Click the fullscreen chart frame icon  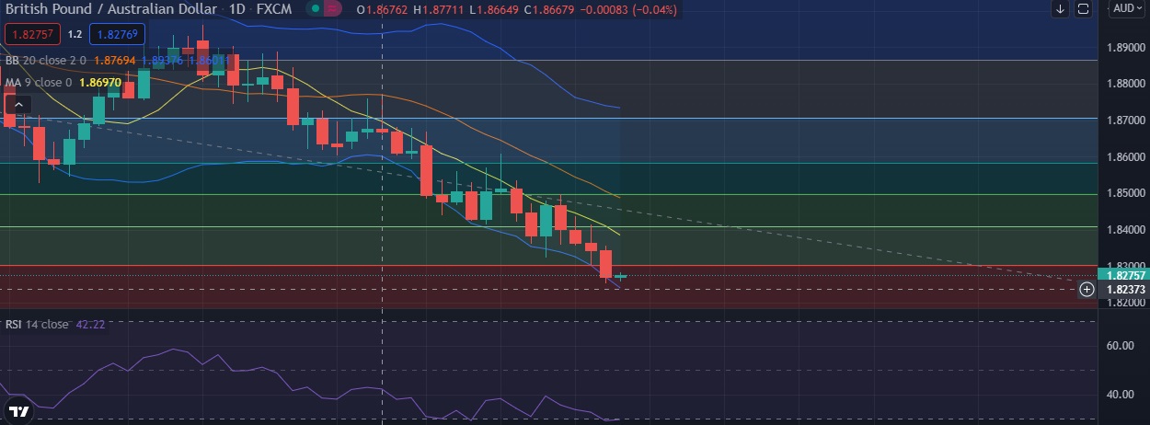pyautogui.click(x=1083, y=9)
